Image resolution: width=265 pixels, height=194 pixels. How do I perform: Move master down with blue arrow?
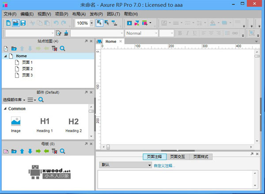coord(30,151)
